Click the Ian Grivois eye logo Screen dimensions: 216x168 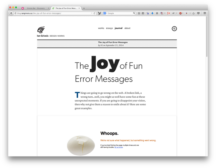(41, 30)
